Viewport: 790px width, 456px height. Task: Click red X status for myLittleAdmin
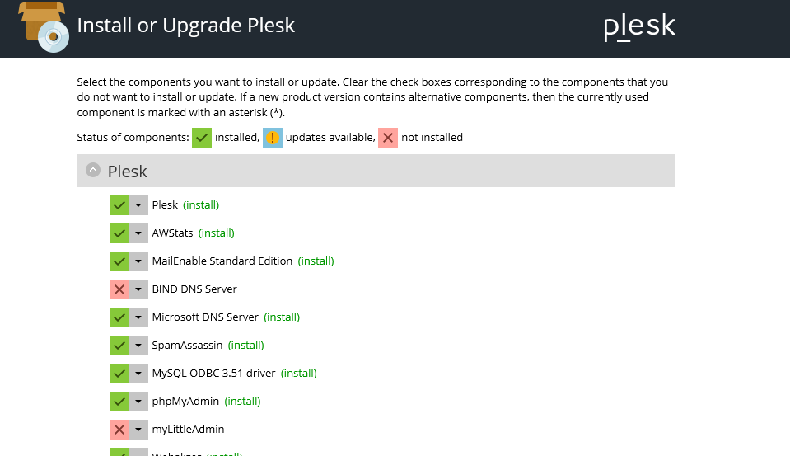click(x=119, y=430)
